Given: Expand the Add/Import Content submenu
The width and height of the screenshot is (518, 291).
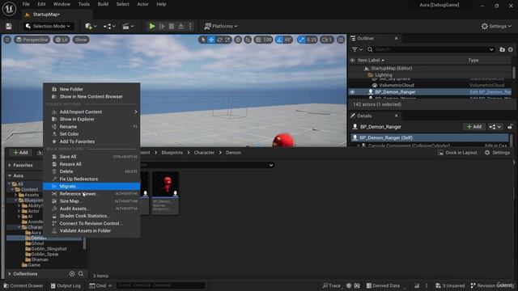Looking at the screenshot, I should (91, 112).
